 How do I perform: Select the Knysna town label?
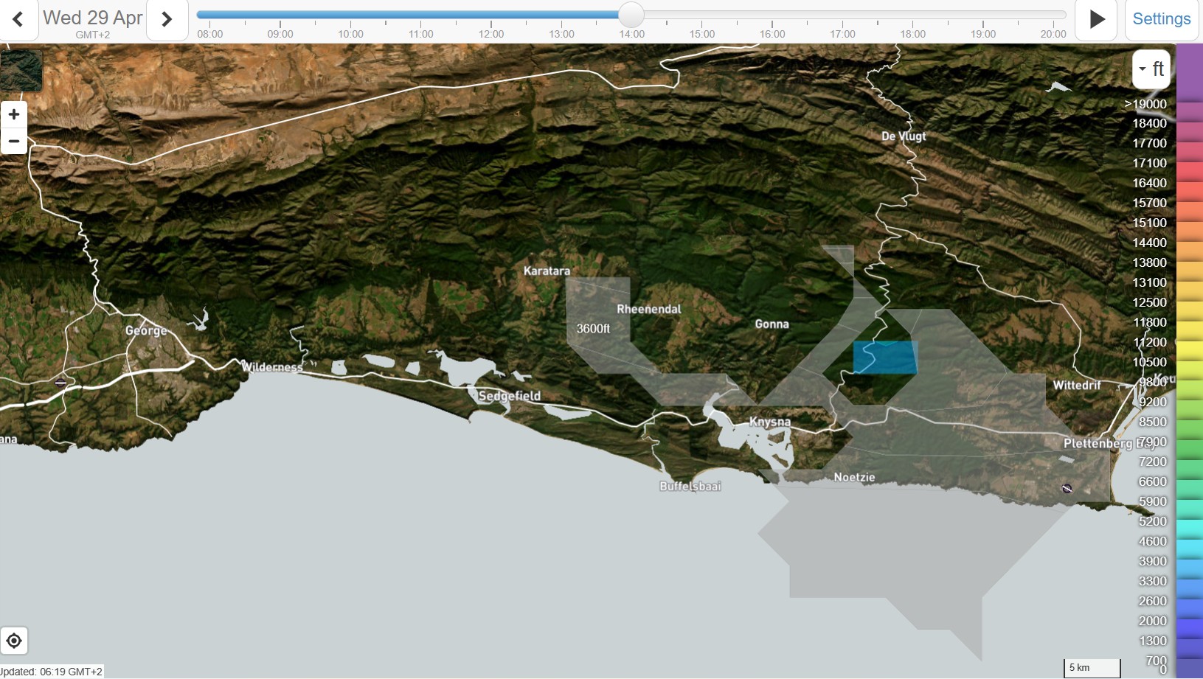pos(770,422)
